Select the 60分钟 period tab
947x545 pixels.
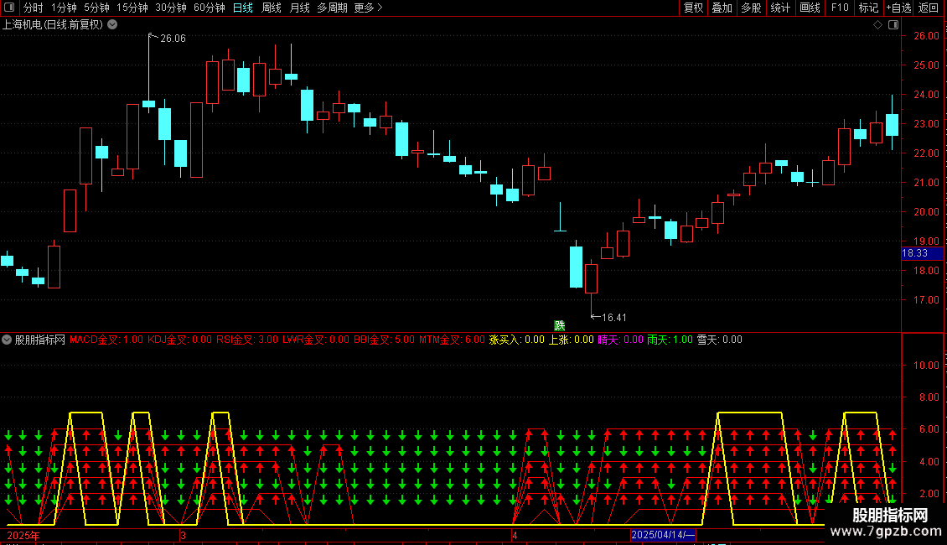coord(209,8)
